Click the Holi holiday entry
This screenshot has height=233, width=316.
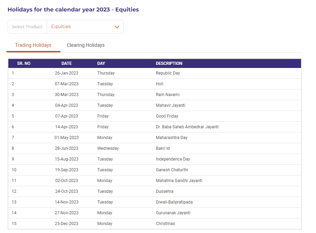coord(159,84)
